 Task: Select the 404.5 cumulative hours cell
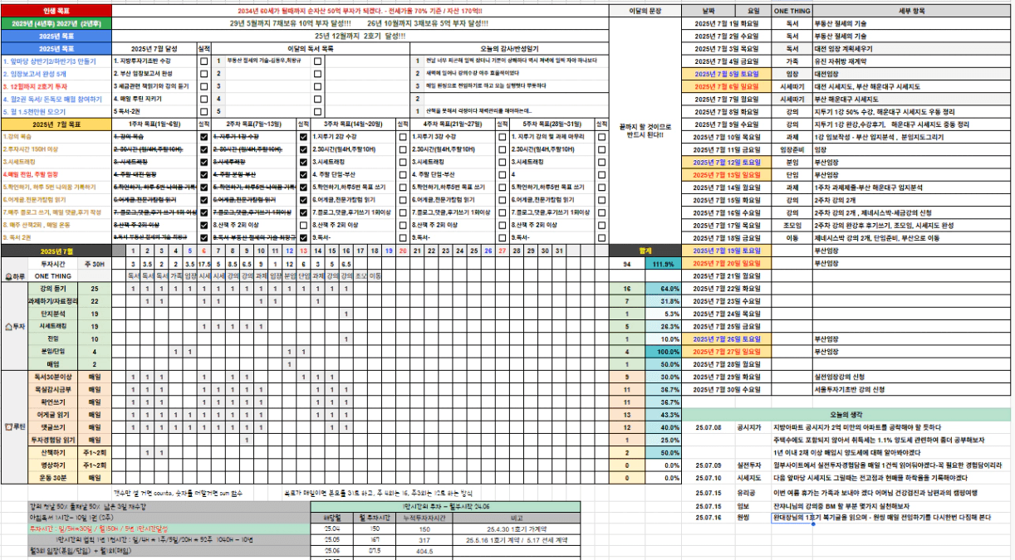(424, 550)
